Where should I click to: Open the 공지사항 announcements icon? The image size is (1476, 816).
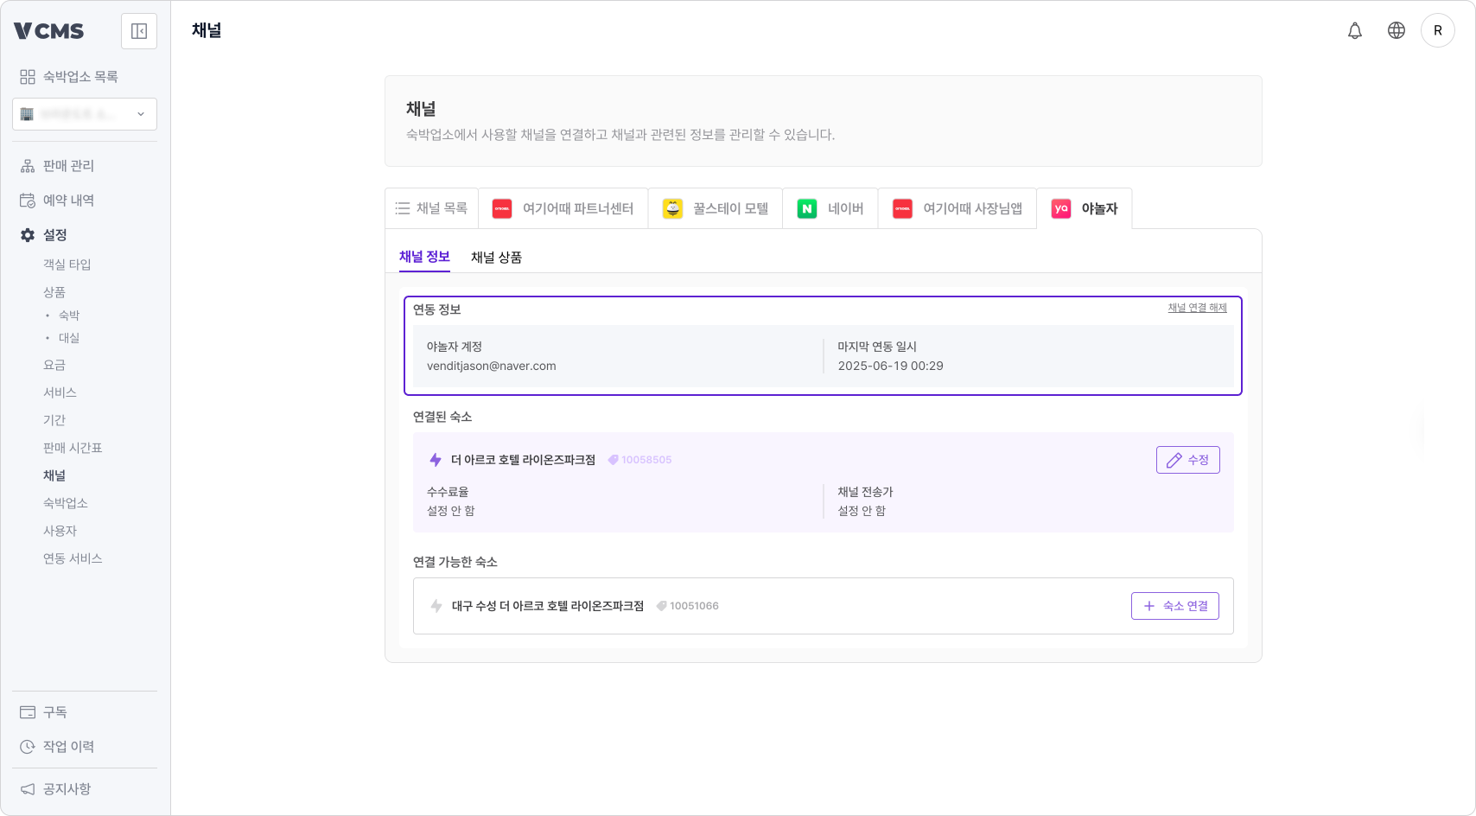point(27,788)
